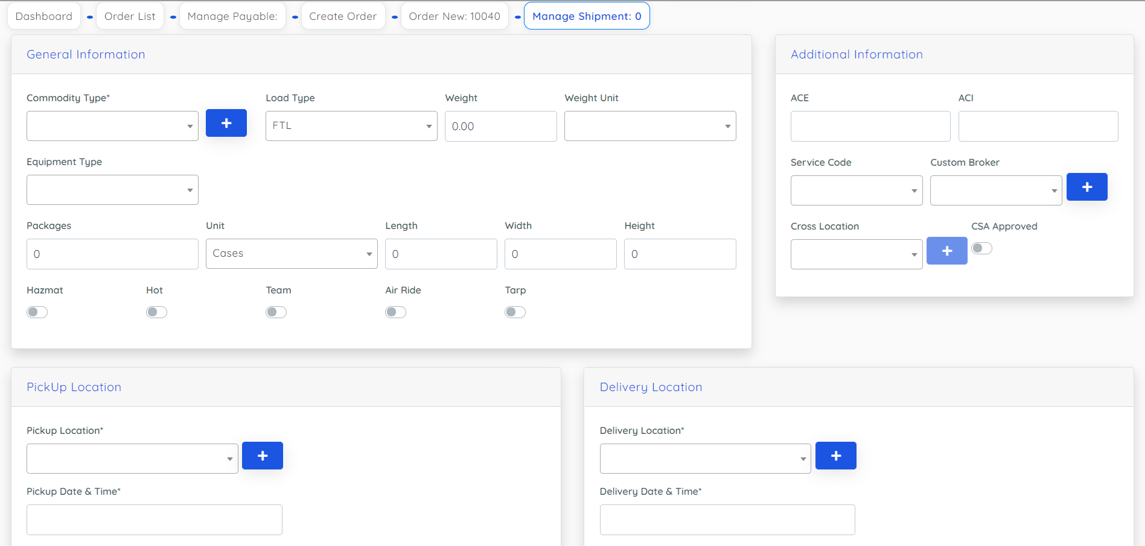Screen dimensions: 1145x546
Task: Add new Pickup Location using plus button
Action: click(262, 456)
